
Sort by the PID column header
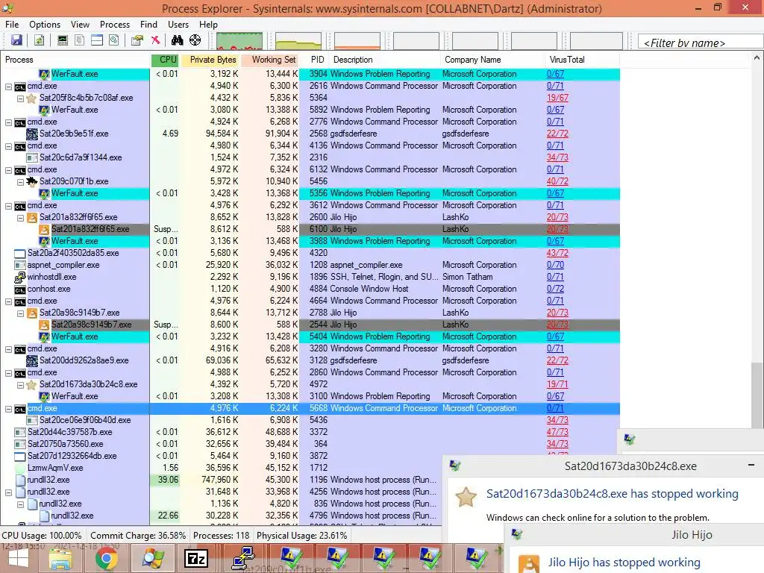317,60
